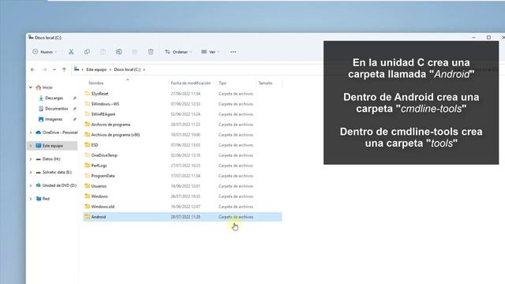This screenshot has width=505, height=284.
Task: Open the Ver view dropdown
Action: tap(211, 52)
